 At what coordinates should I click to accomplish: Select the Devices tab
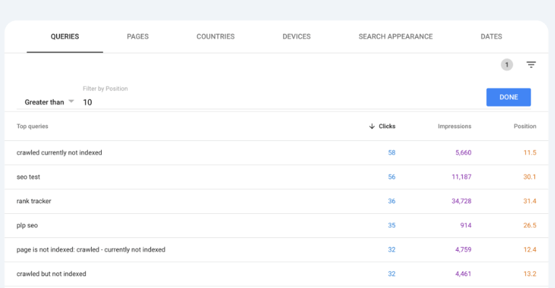click(x=296, y=36)
